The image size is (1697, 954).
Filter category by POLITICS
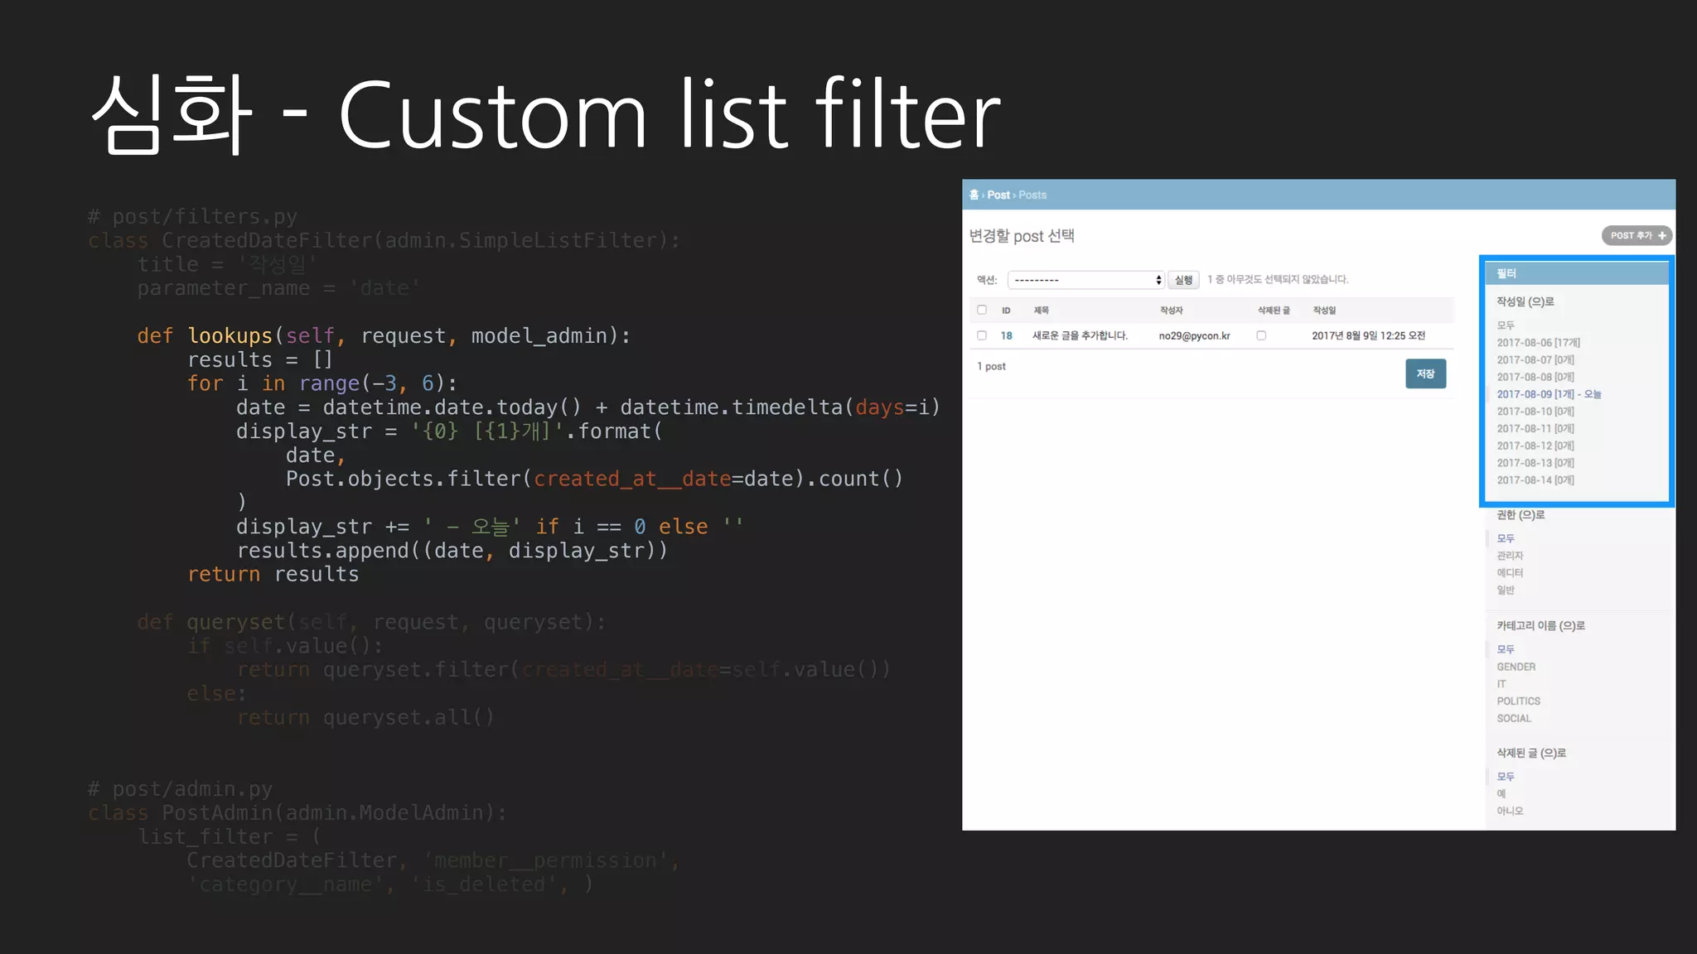(1518, 701)
